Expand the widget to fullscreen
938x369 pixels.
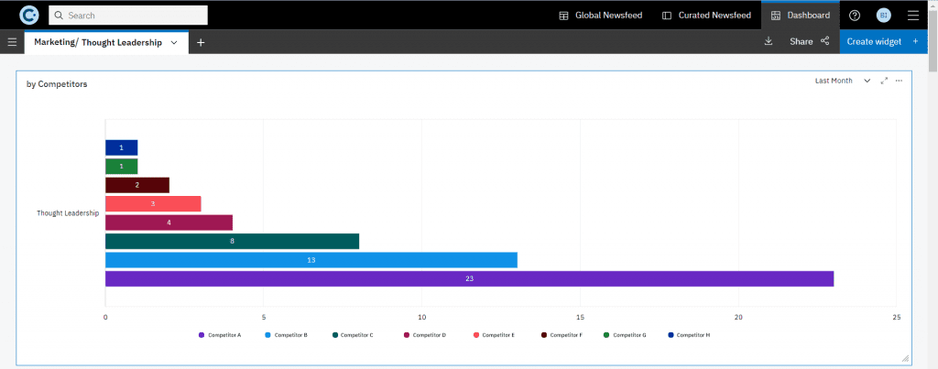click(x=884, y=81)
